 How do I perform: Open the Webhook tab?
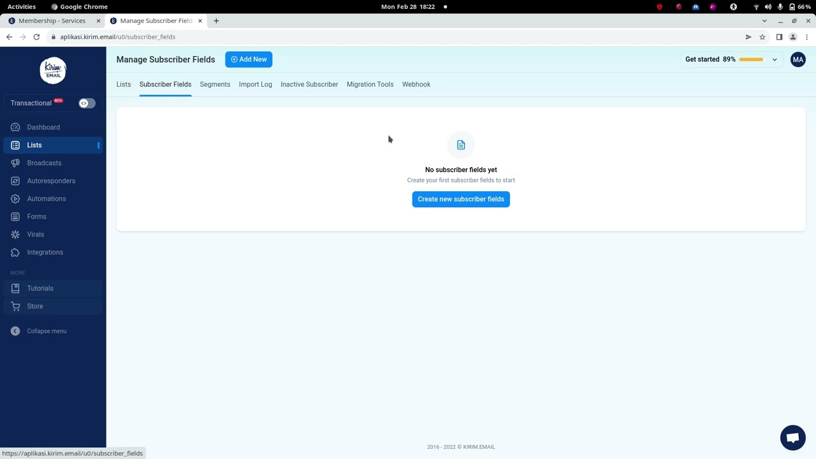point(416,84)
